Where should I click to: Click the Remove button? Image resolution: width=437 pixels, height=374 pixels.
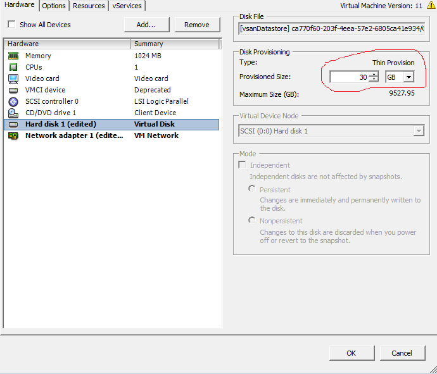point(197,25)
